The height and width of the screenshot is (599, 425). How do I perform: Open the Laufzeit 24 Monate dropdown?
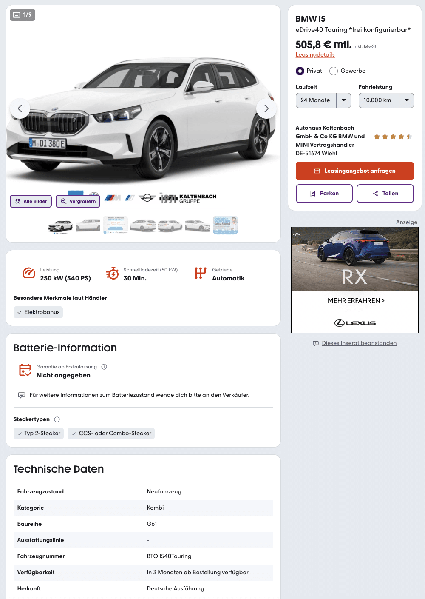tap(323, 100)
